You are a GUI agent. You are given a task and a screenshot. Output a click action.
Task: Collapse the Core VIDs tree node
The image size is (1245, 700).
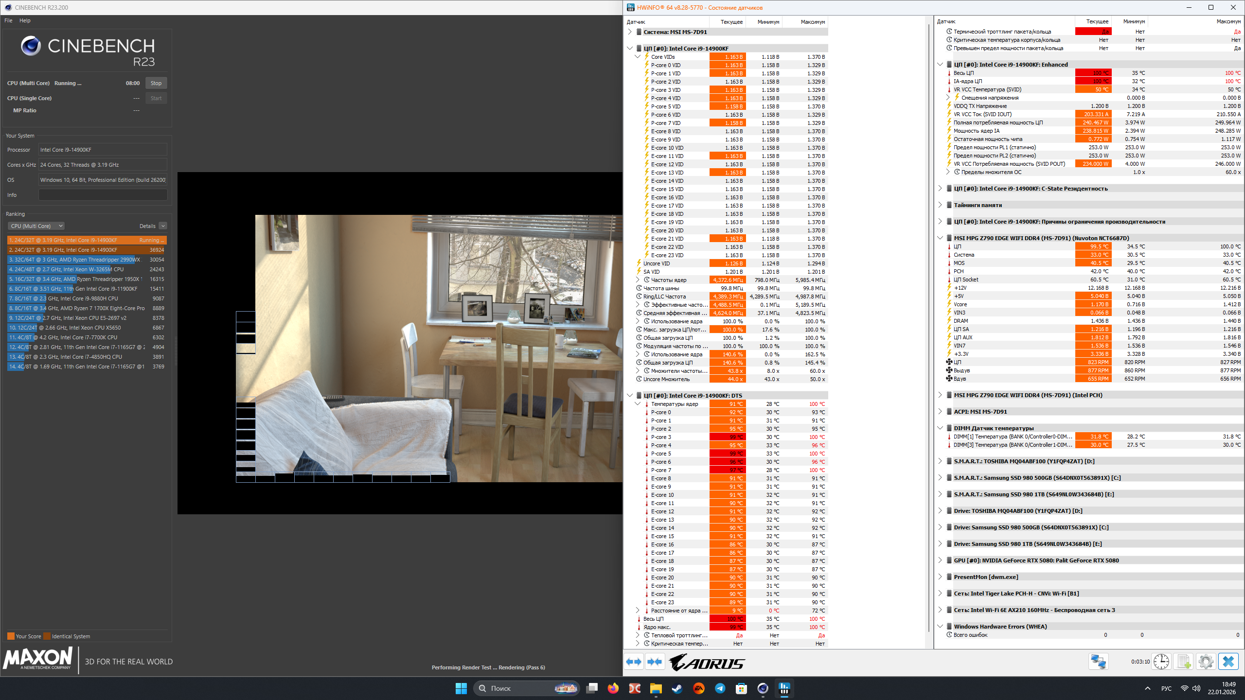click(x=638, y=57)
